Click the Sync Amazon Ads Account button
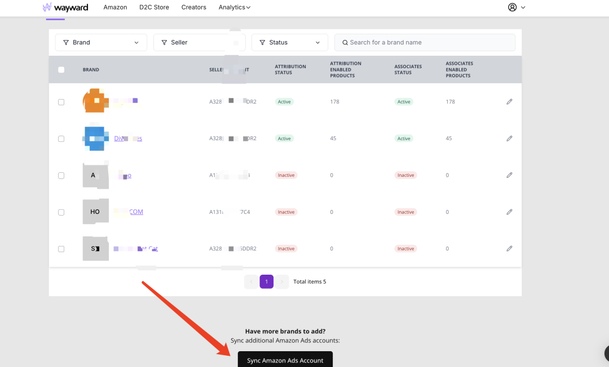 [x=285, y=359]
